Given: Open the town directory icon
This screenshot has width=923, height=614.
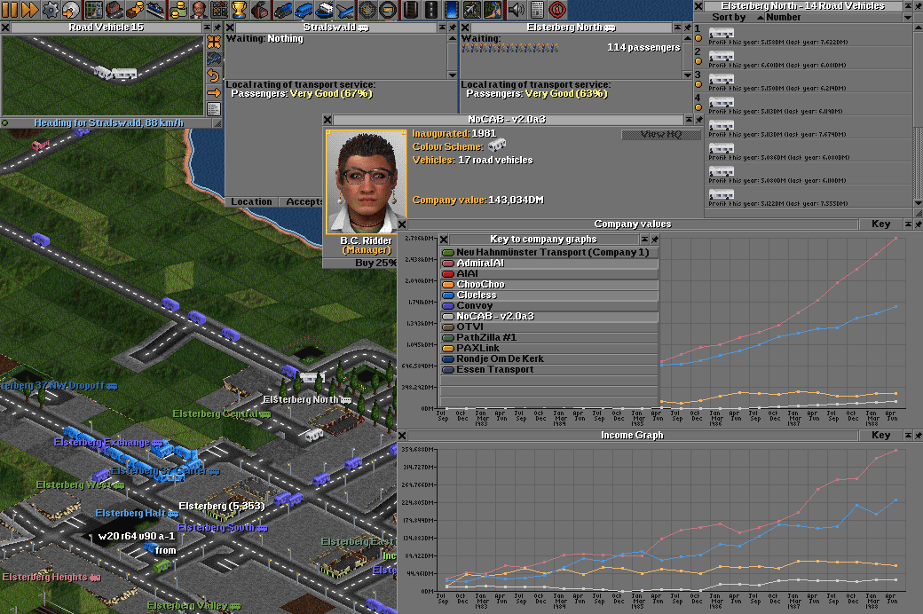Looking at the screenshot, I should point(114,10).
